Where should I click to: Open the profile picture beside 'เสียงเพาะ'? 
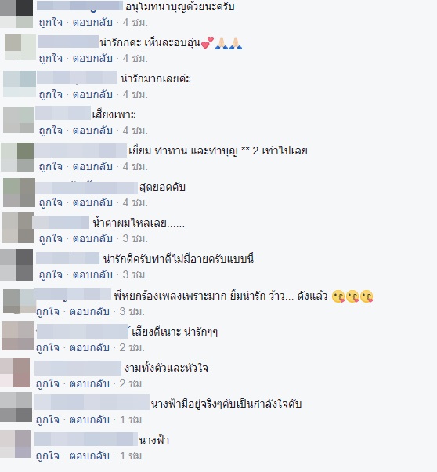[x=18, y=119]
